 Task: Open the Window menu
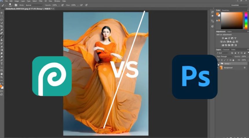57,1
